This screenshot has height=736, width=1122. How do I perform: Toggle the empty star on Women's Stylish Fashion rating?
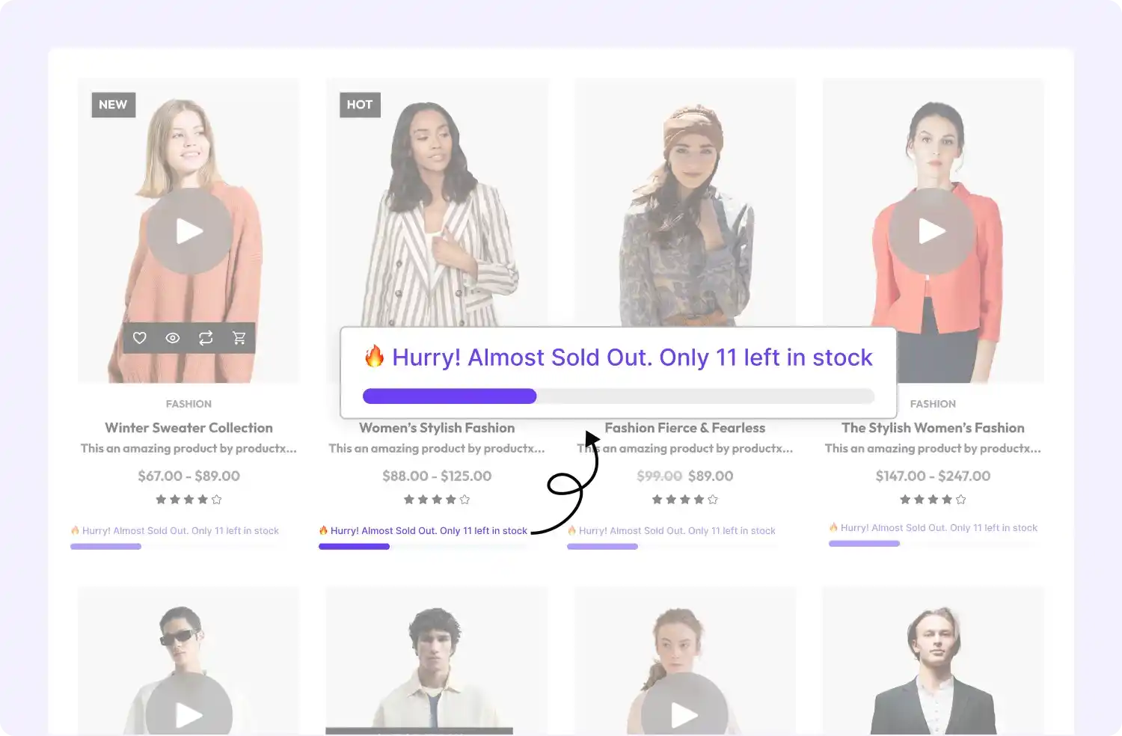465,499
